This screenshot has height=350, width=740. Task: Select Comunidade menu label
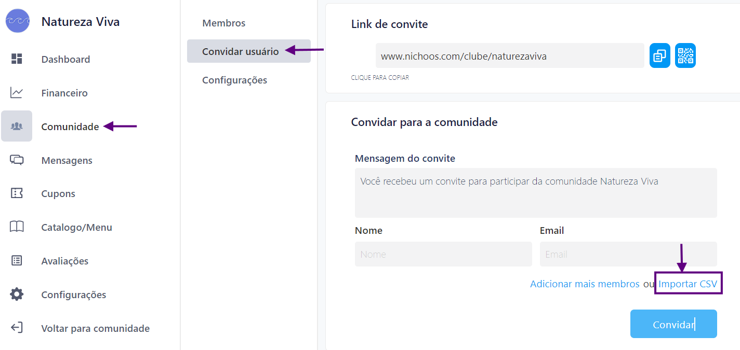pyautogui.click(x=70, y=127)
